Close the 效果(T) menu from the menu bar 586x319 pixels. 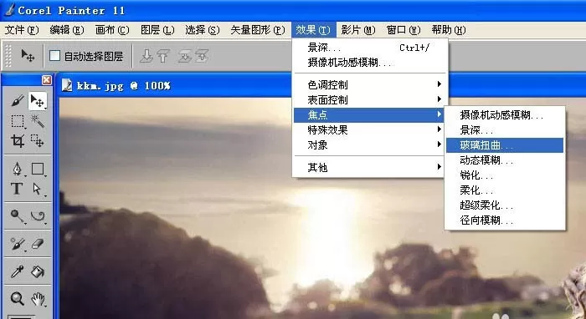313,30
